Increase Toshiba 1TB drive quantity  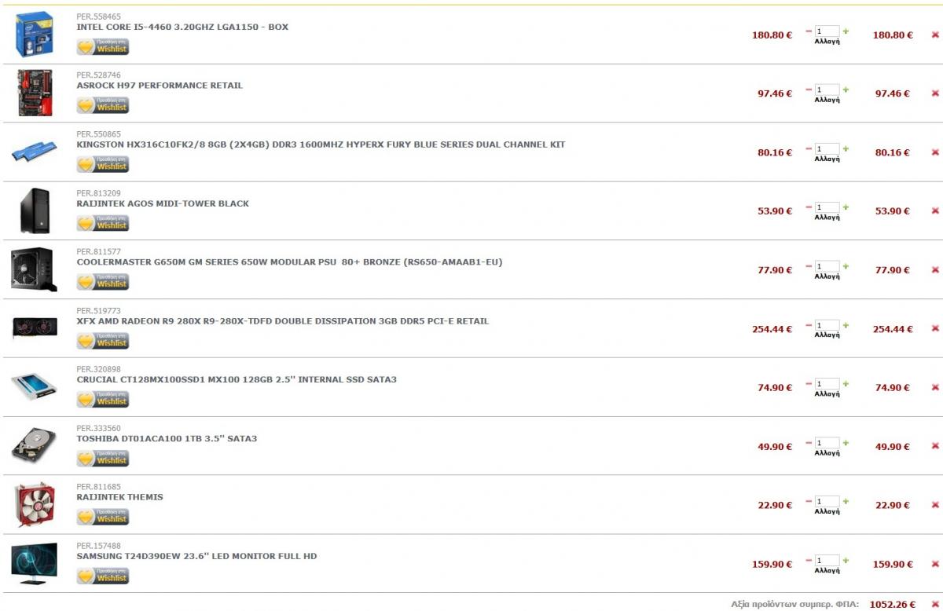pos(846,443)
